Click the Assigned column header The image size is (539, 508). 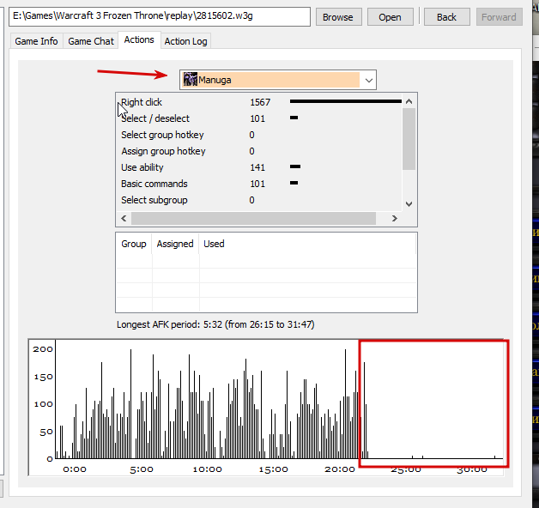click(175, 244)
